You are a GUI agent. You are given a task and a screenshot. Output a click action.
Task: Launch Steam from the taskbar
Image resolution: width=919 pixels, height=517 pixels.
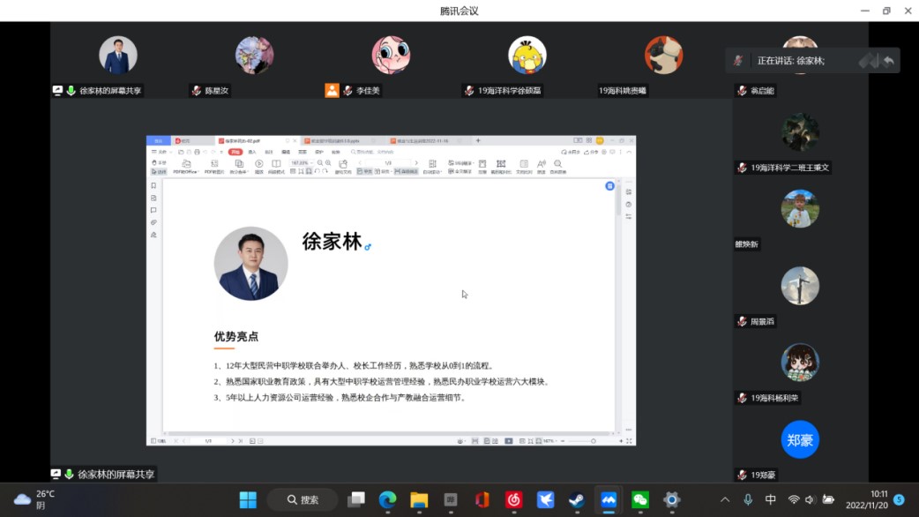(577, 499)
